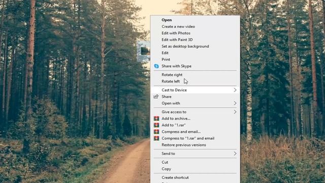Choose Open from the context menu
Screen dimensions: 325x183
click(x=195, y=20)
